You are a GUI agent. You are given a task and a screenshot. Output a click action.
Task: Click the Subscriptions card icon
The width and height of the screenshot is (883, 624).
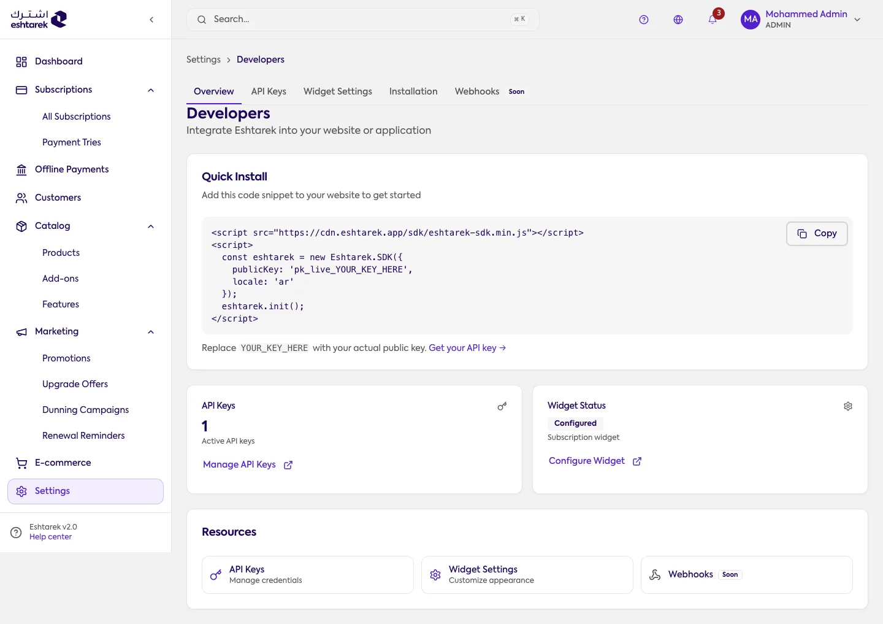tap(21, 90)
